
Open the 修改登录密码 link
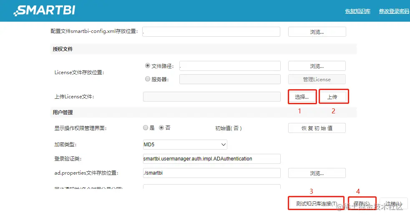394,11
